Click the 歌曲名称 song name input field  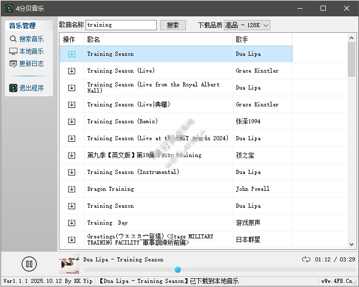(x=121, y=25)
